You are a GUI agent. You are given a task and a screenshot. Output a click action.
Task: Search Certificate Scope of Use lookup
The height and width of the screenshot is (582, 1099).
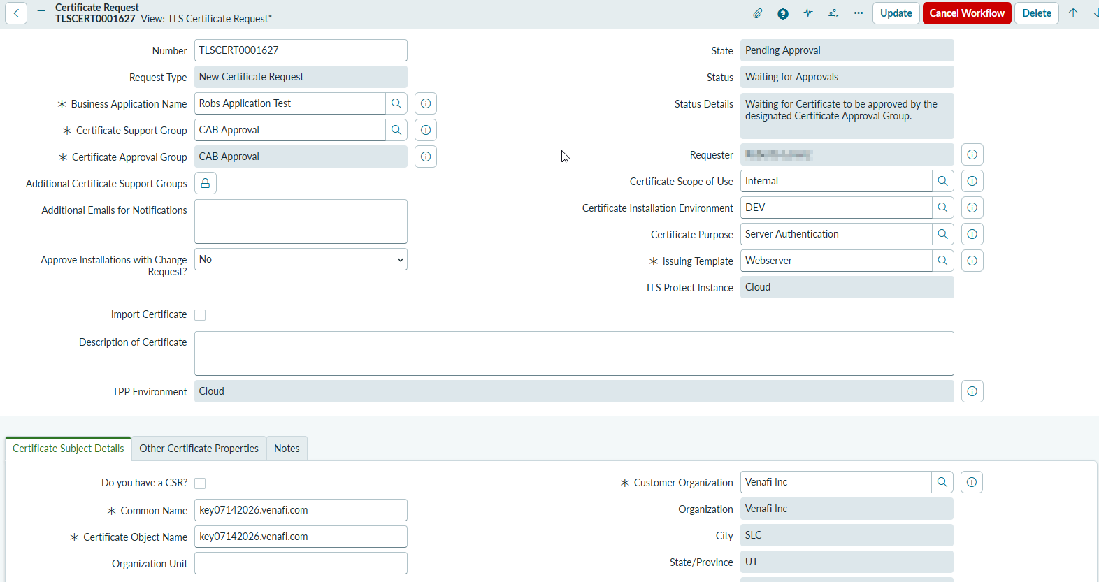[943, 181]
